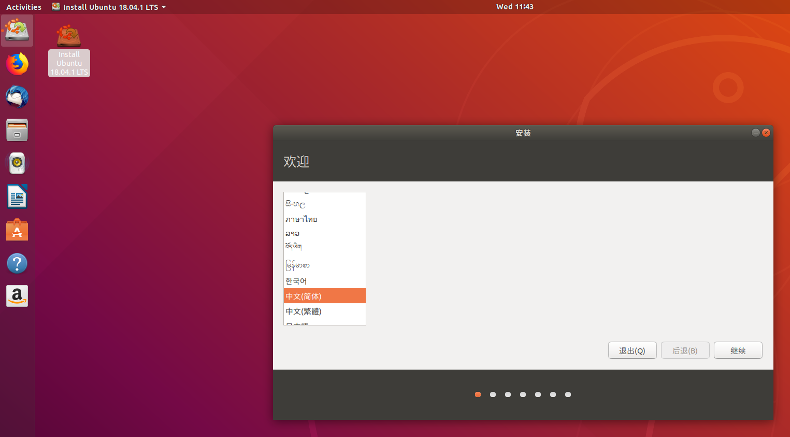This screenshot has height=437, width=790.
Task: Open Rhythmbox music player
Action: click(17, 163)
